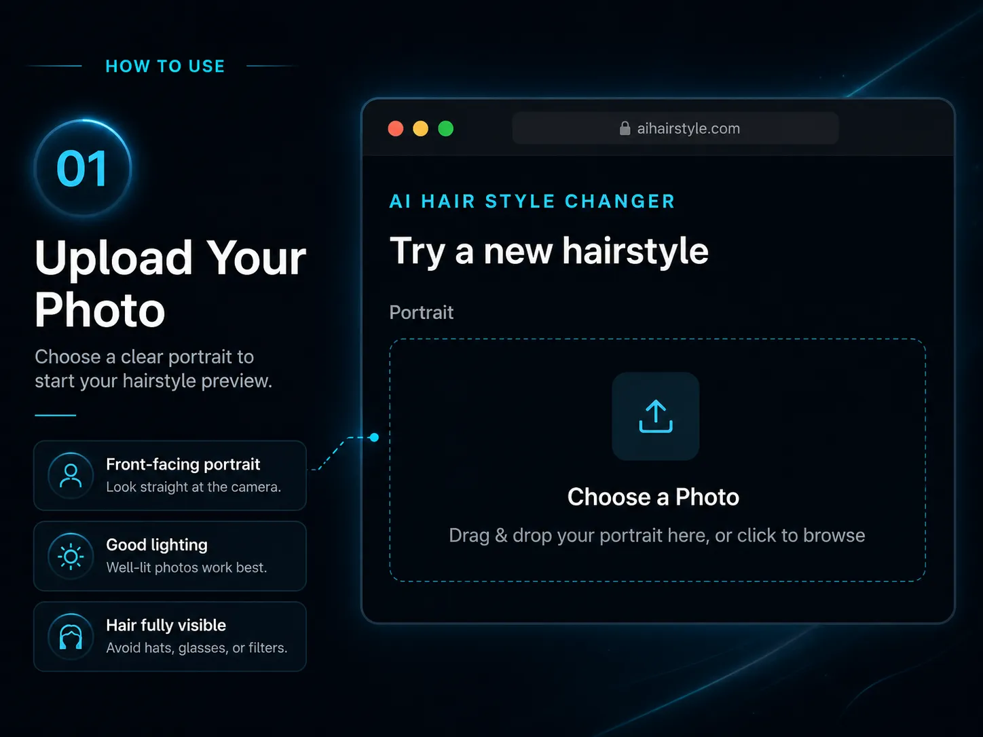The image size is (983, 737).
Task: Select the Front-facing portrait tip title
Action: click(x=183, y=464)
